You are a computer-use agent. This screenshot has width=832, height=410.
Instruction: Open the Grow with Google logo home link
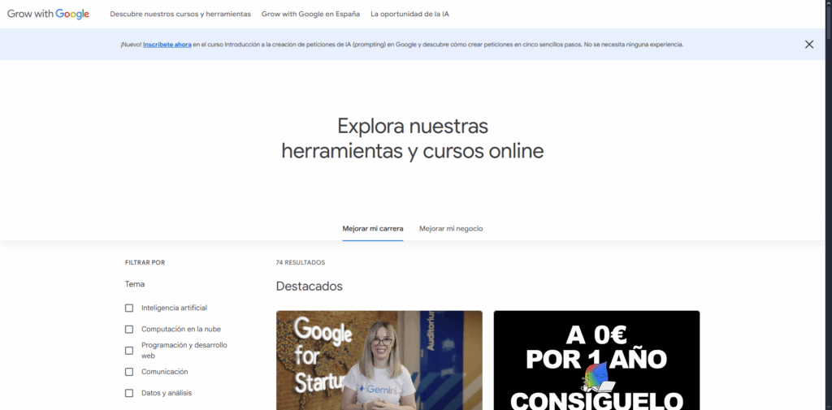(48, 15)
